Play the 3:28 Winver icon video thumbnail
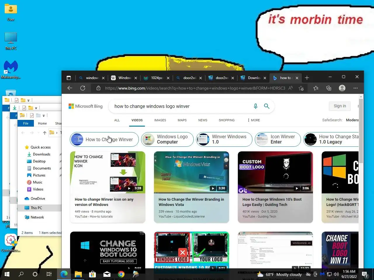 [x=108, y=172]
